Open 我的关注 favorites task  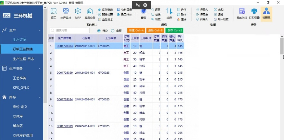pos(242,14)
